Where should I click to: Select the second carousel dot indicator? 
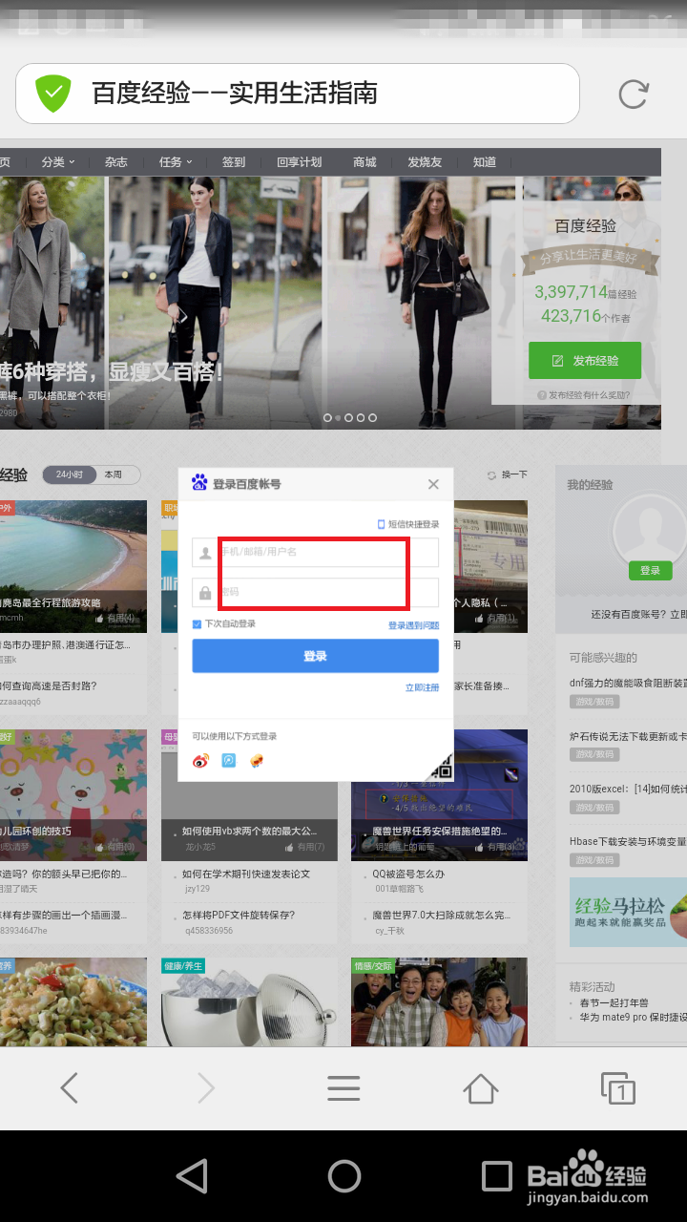point(337,417)
